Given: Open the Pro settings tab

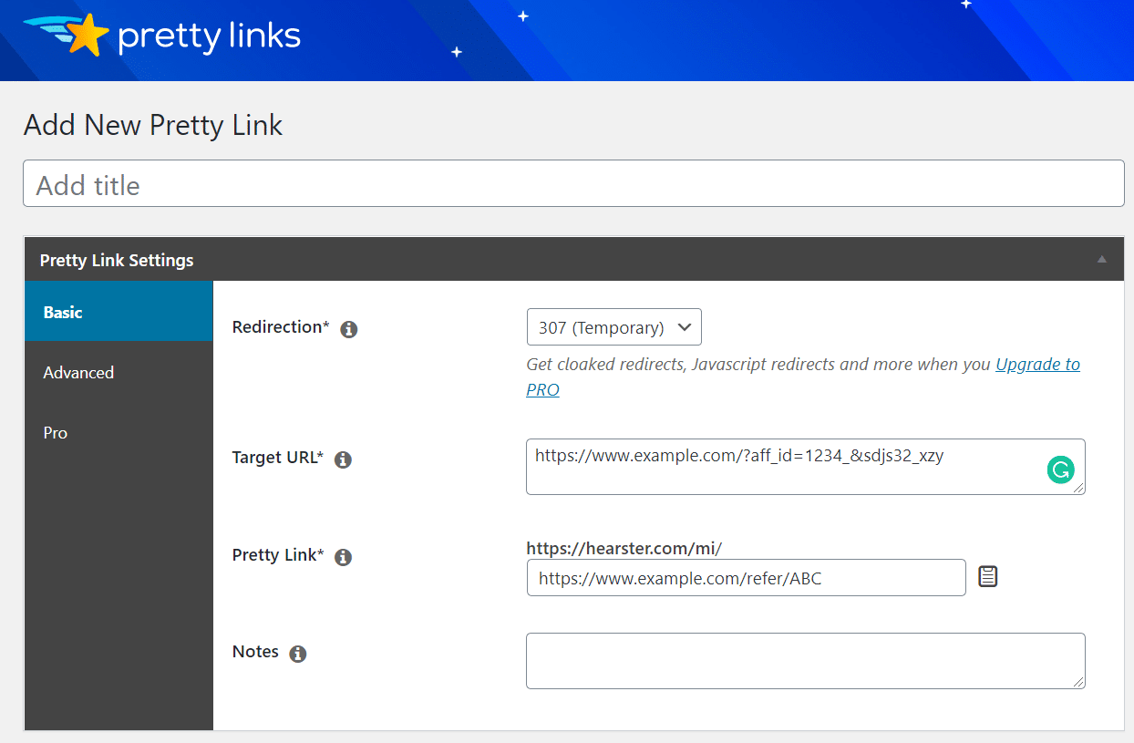Looking at the screenshot, I should coord(55,433).
